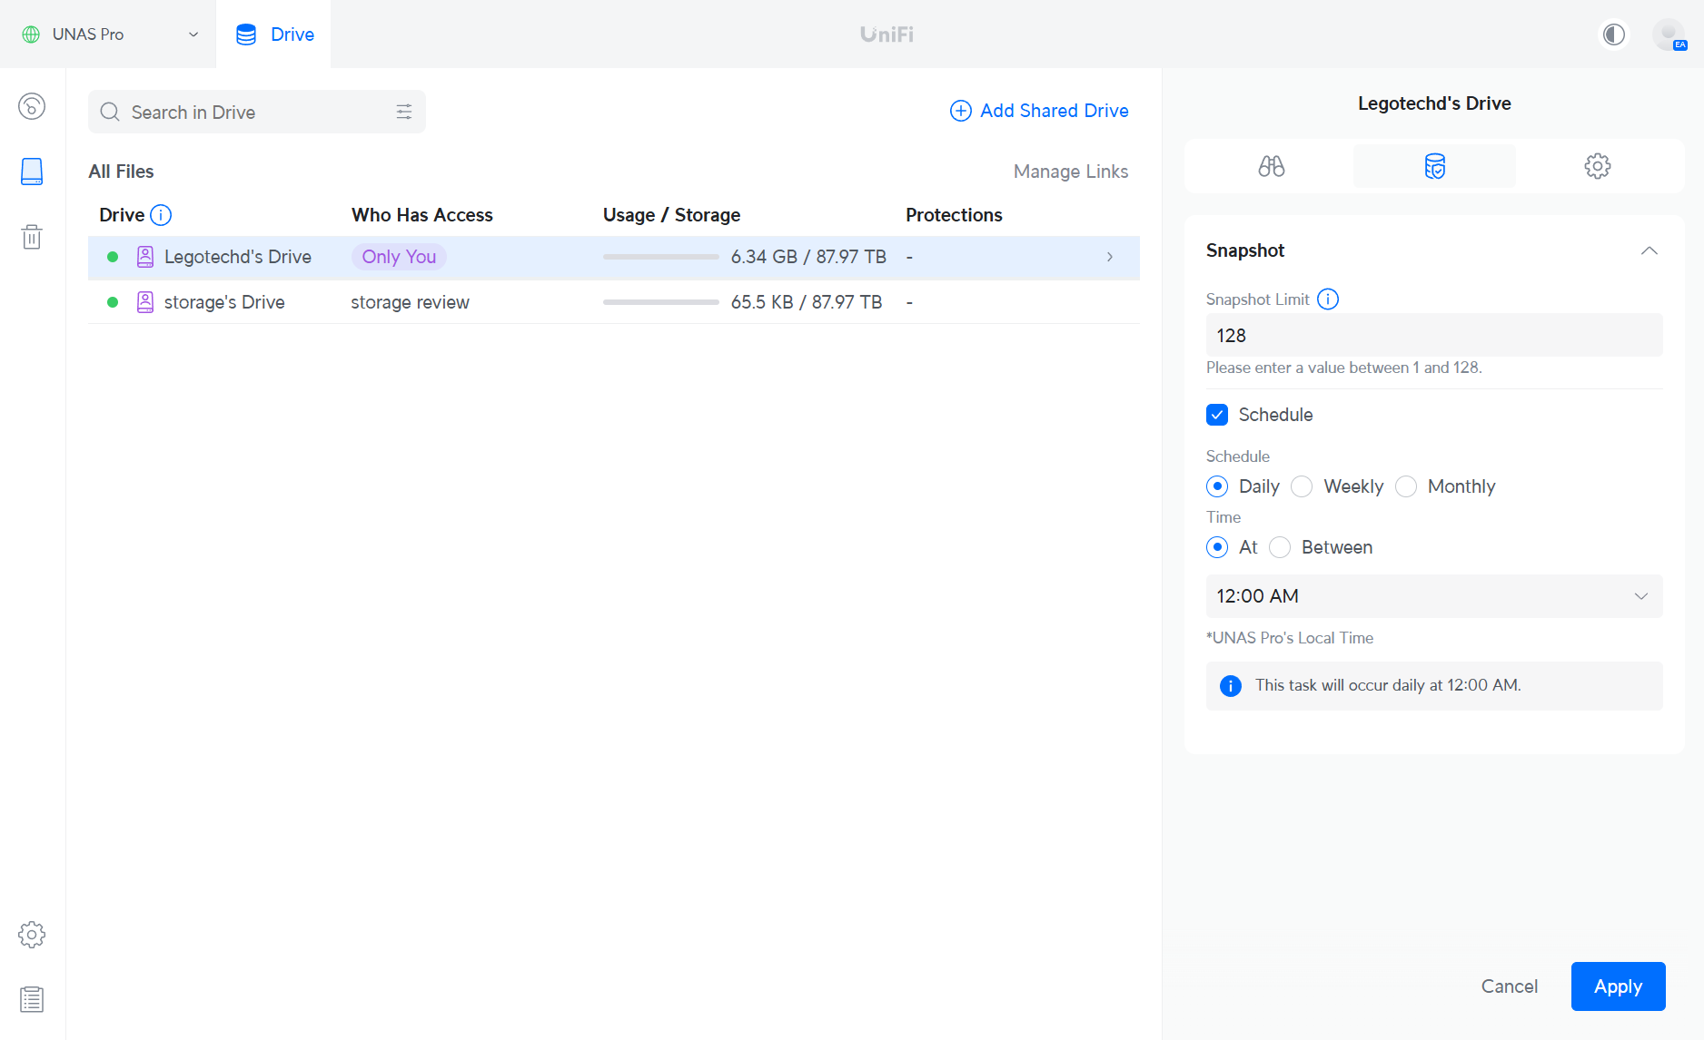The height and width of the screenshot is (1040, 1704).
Task: Open the drives icon in left sidebar
Action: [32, 172]
